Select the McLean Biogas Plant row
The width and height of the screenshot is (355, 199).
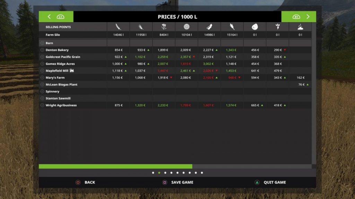click(61, 85)
